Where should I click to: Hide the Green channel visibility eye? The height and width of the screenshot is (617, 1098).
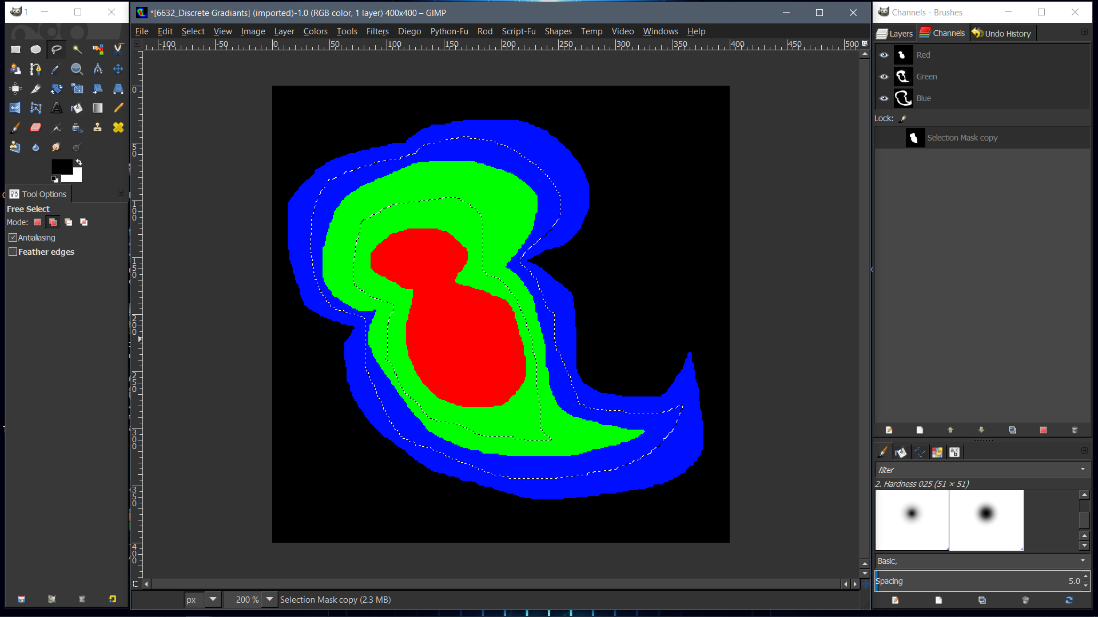pyautogui.click(x=884, y=77)
